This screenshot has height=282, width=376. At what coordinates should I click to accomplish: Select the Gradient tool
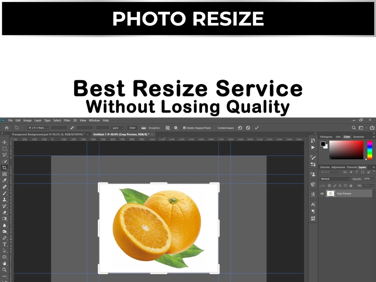coord(4,219)
